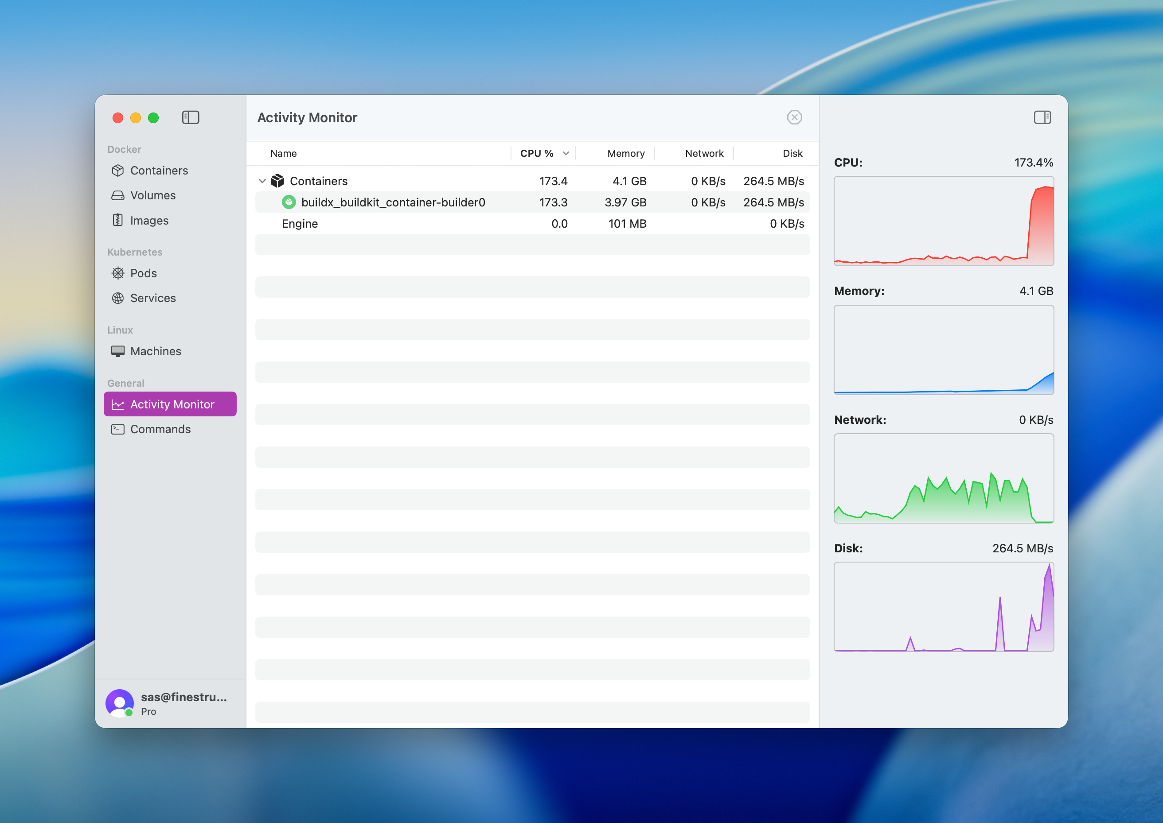Open Machines in the sidebar
Screen dimensions: 1163x823
tap(170, 351)
